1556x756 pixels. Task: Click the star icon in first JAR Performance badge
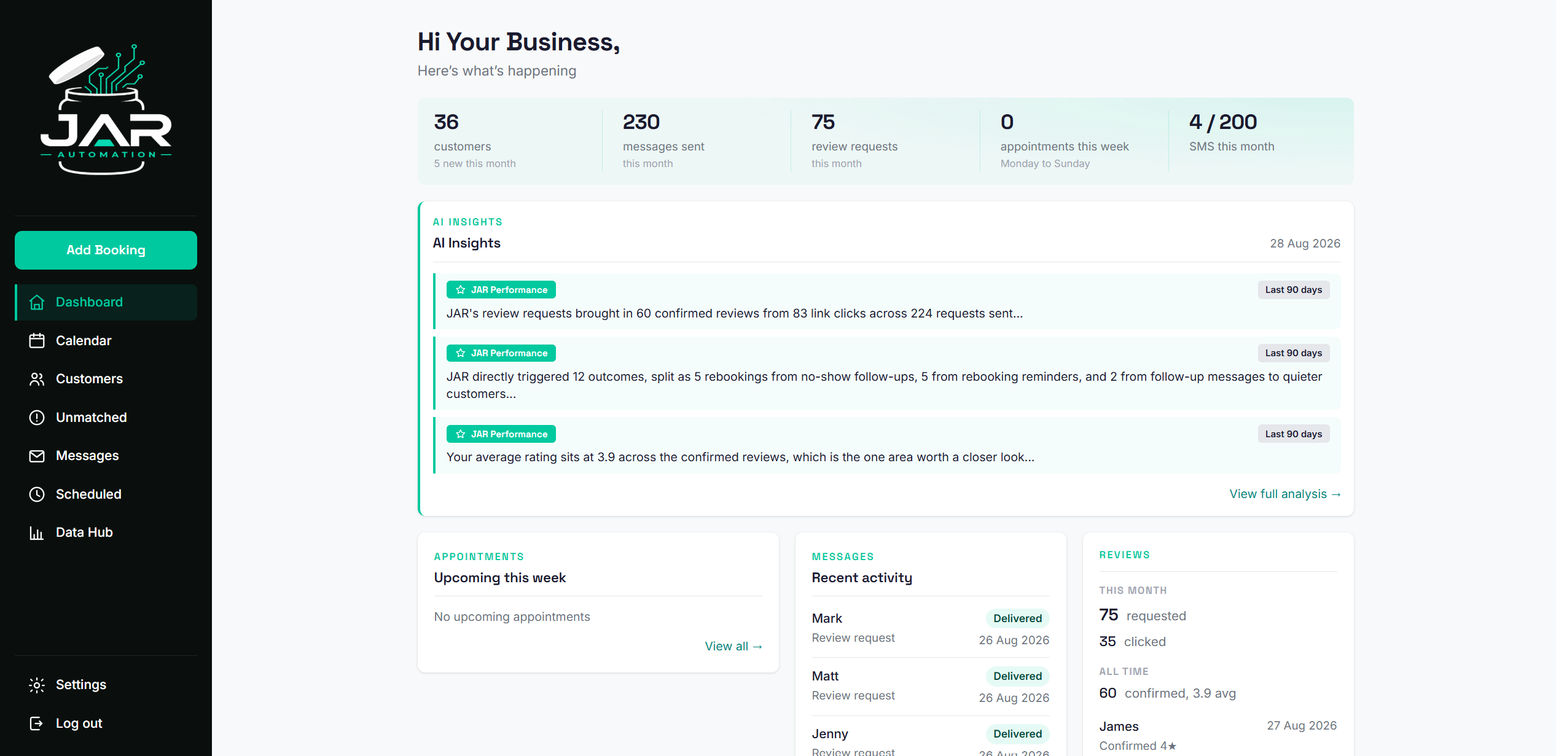[461, 290]
